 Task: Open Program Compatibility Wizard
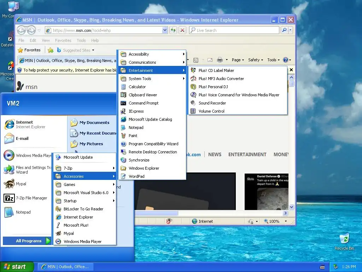(152, 144)
